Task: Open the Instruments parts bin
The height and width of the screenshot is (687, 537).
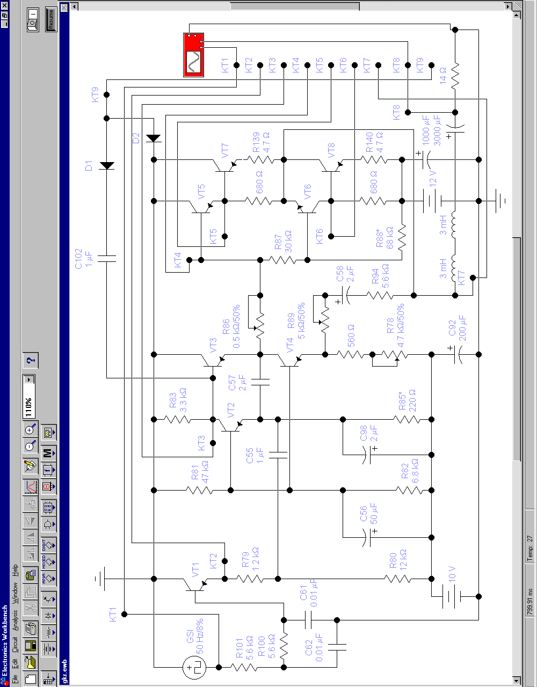Action: pos(49,433)
